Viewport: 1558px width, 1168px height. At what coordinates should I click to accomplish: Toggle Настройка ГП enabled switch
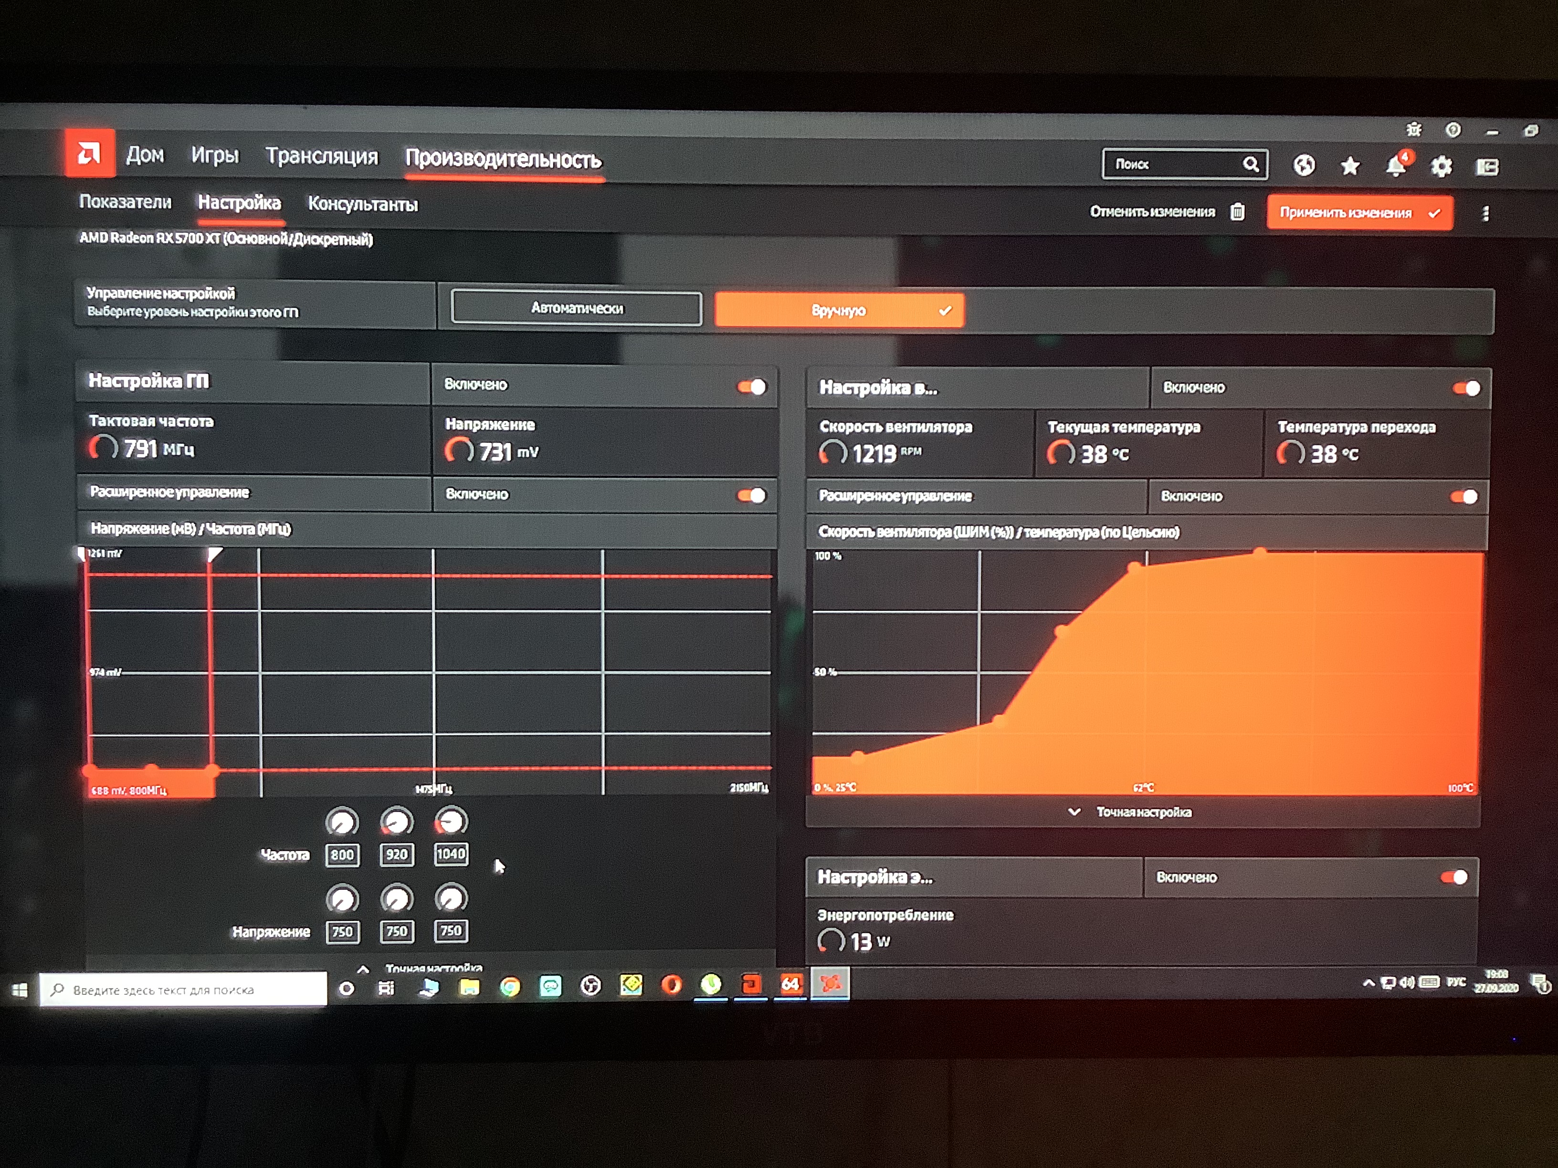[x=751, y=386]
